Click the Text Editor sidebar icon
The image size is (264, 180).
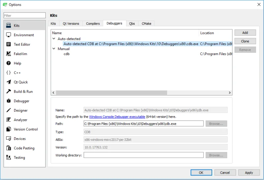(x=9, y=44)
